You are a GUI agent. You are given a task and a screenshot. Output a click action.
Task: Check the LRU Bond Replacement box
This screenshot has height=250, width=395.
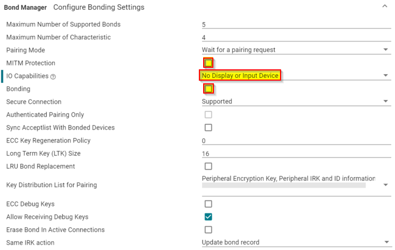pyautogui.click(x=209, y=166)
